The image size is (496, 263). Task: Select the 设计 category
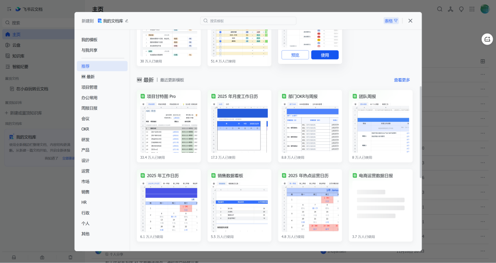(x=102, y=160)
